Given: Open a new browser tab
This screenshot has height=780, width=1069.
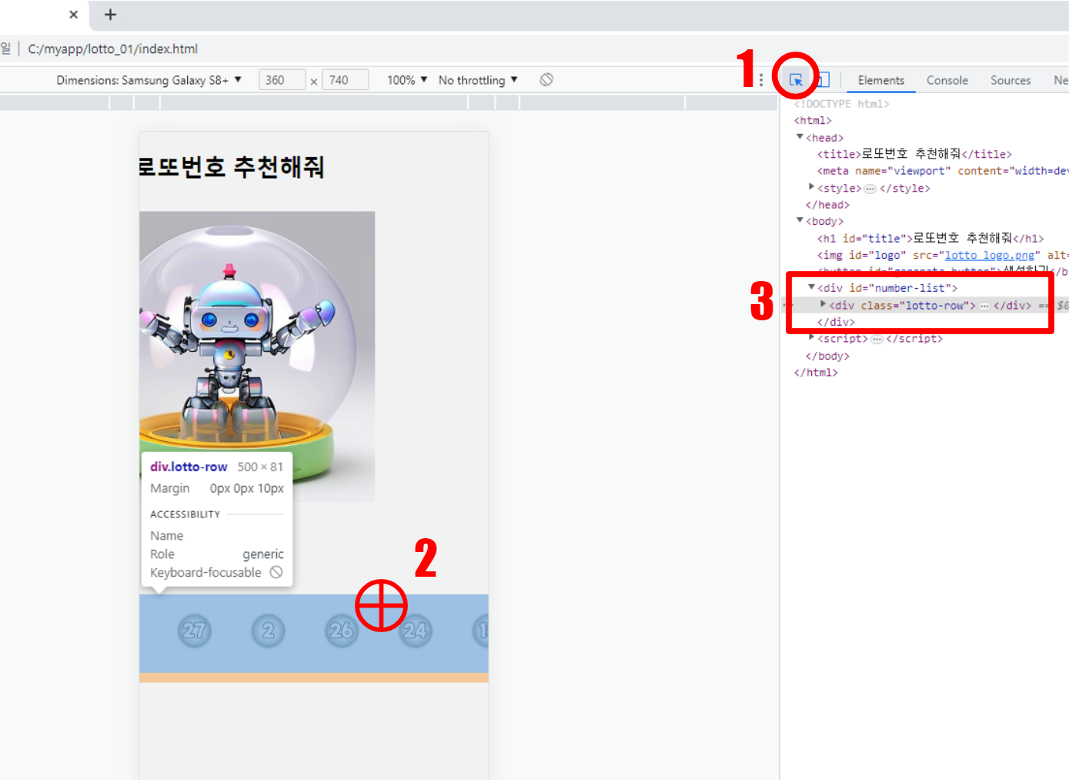Looking at the screenshot, I should tap(110, 15).
